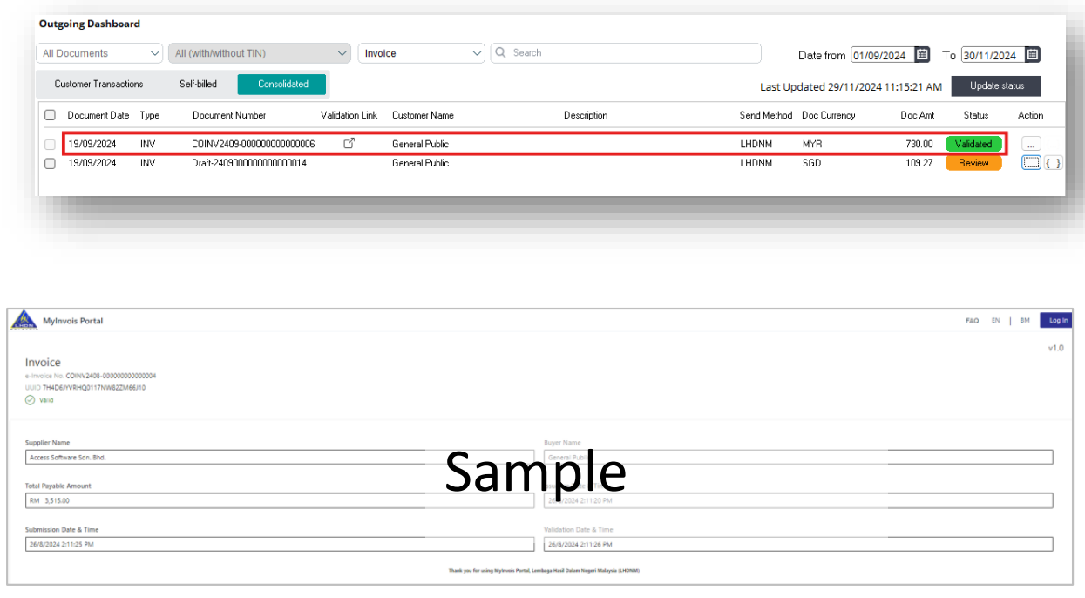Tick checkbox for the Draft-2409 invoice row

point(50,163)
